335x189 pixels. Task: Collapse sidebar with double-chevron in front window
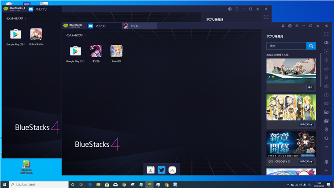(327, 26)
